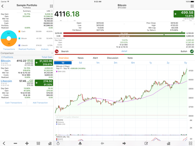Switch to the Overview tab
This screenshot has width=195, height=146.
64,58
